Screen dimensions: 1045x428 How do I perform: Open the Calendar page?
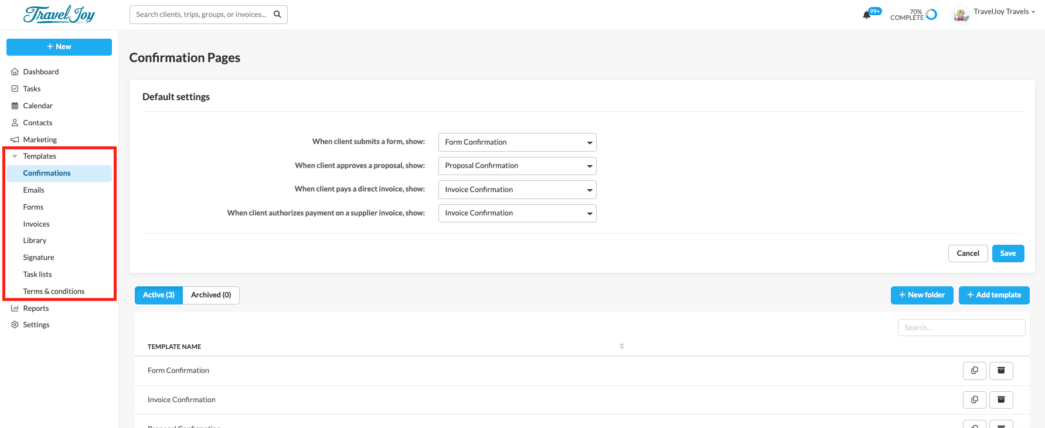38,106
